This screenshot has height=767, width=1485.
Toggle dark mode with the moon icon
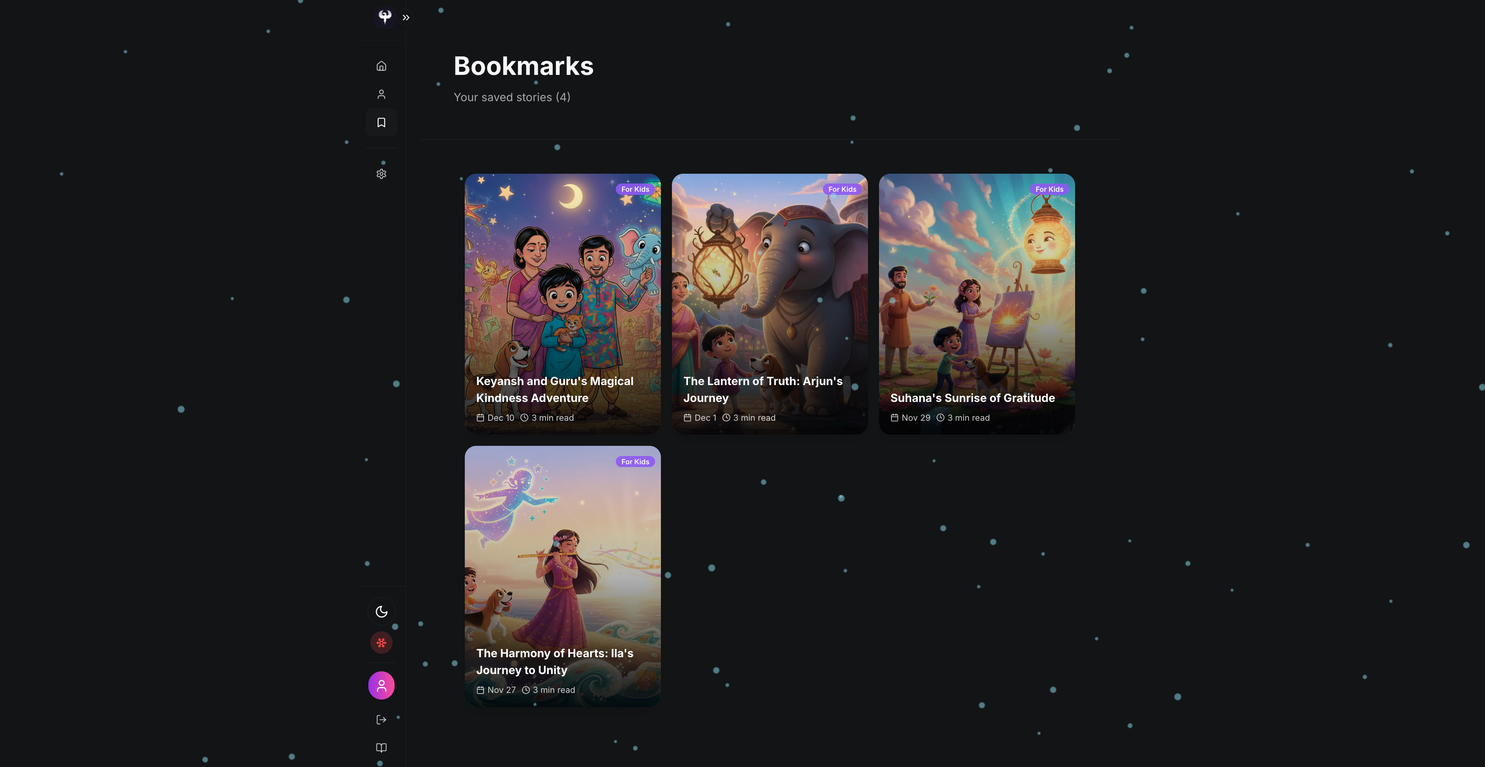click(381, 611)
